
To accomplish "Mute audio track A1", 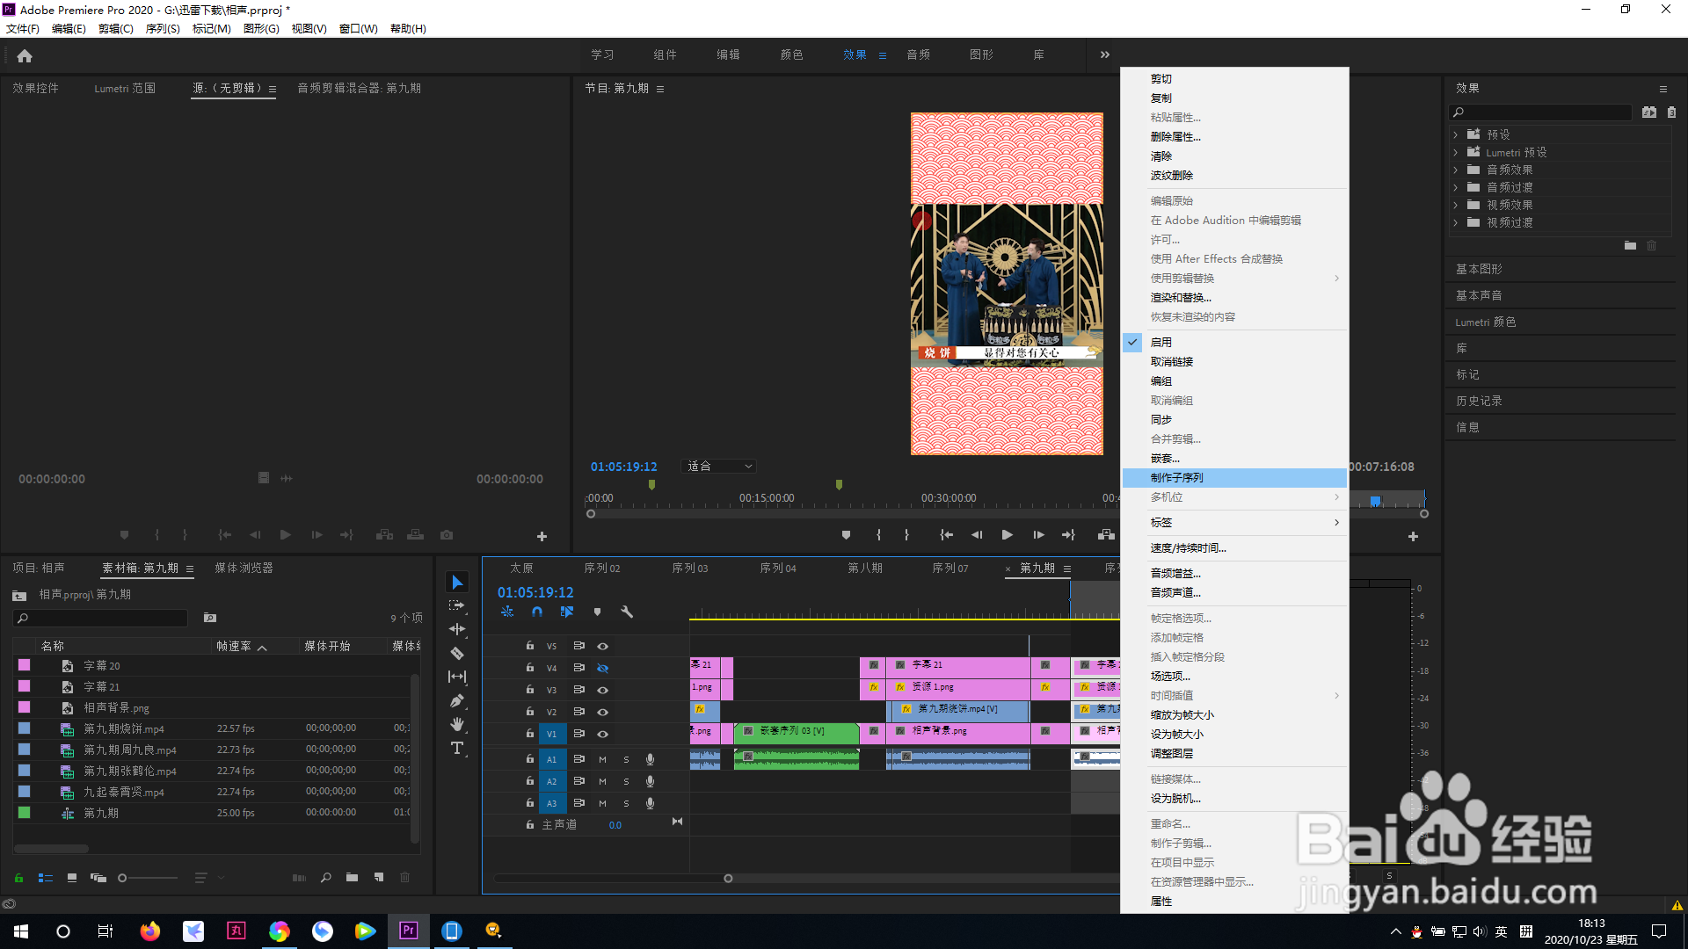I will coord(602,759).
